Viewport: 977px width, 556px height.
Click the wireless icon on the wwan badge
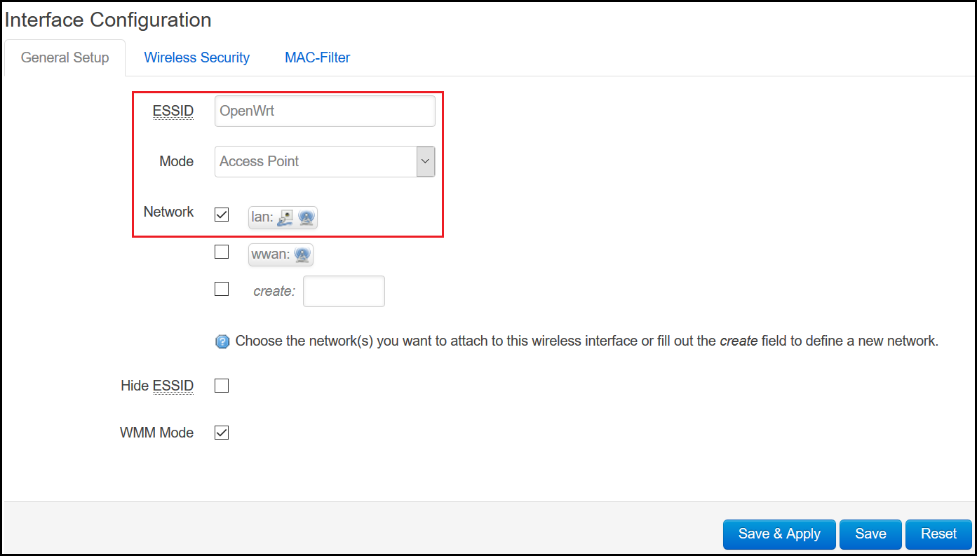302,255
